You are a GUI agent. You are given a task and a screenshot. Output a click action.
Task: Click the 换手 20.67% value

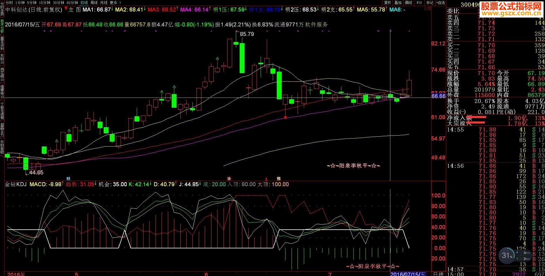tap(485, 101)
